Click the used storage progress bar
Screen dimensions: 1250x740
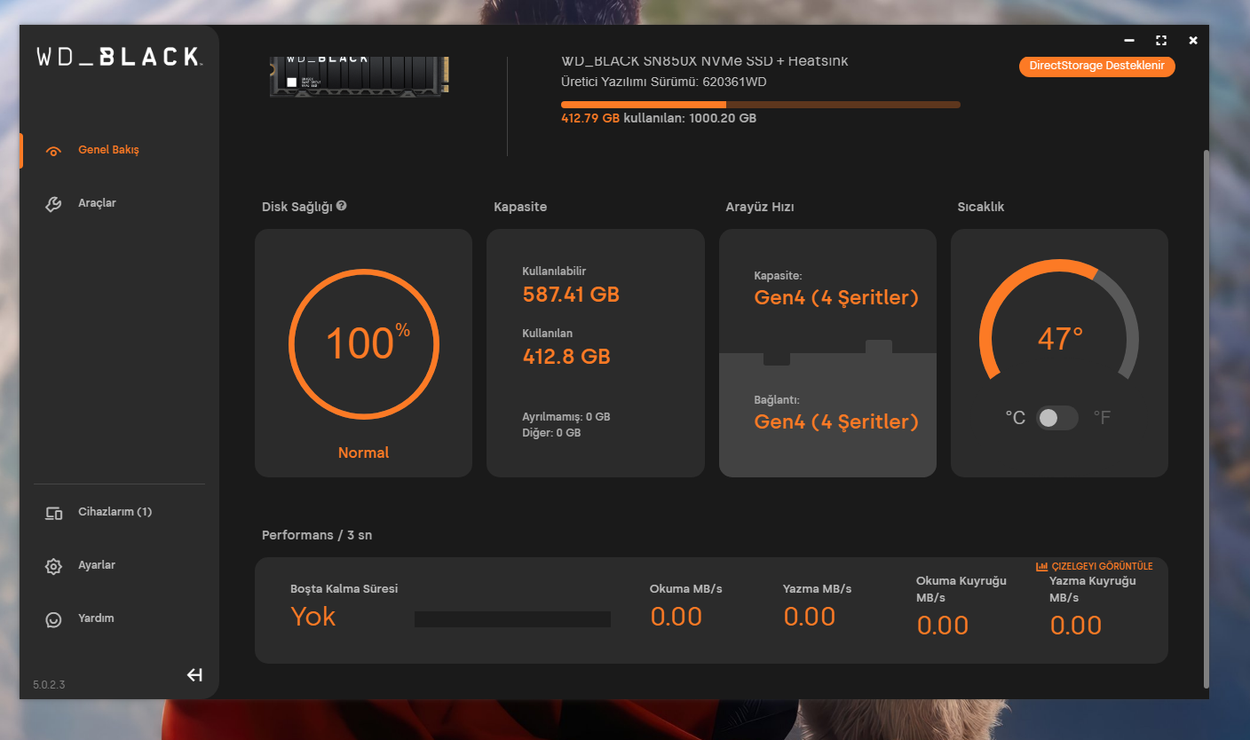[760, 105]
